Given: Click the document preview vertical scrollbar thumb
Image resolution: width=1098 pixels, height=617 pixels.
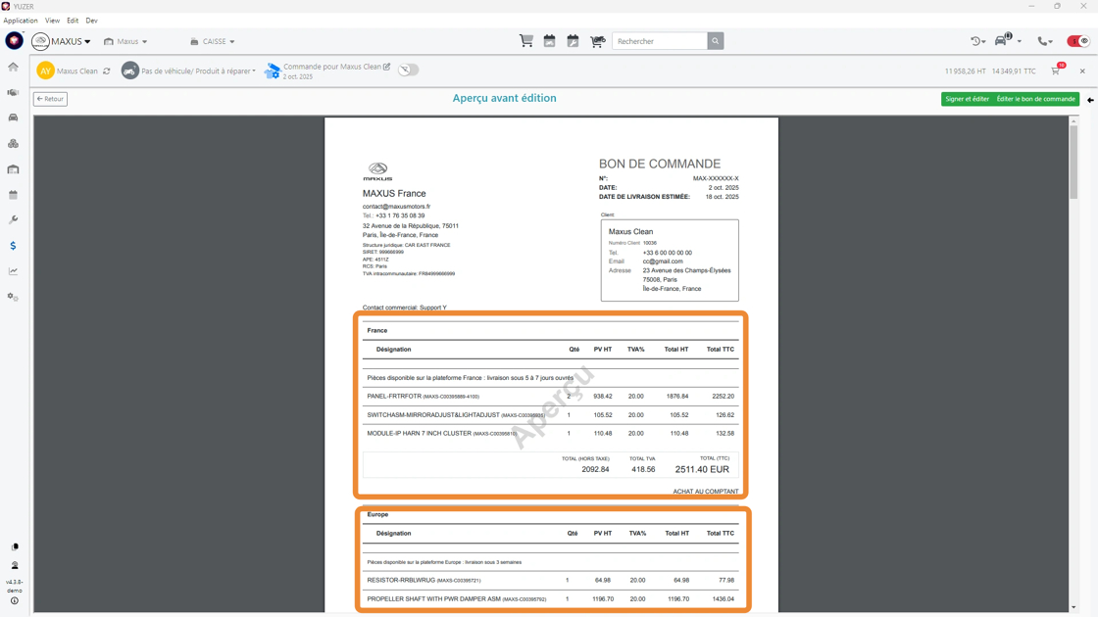Looking at the screenshot, I should coord(1073,163).
